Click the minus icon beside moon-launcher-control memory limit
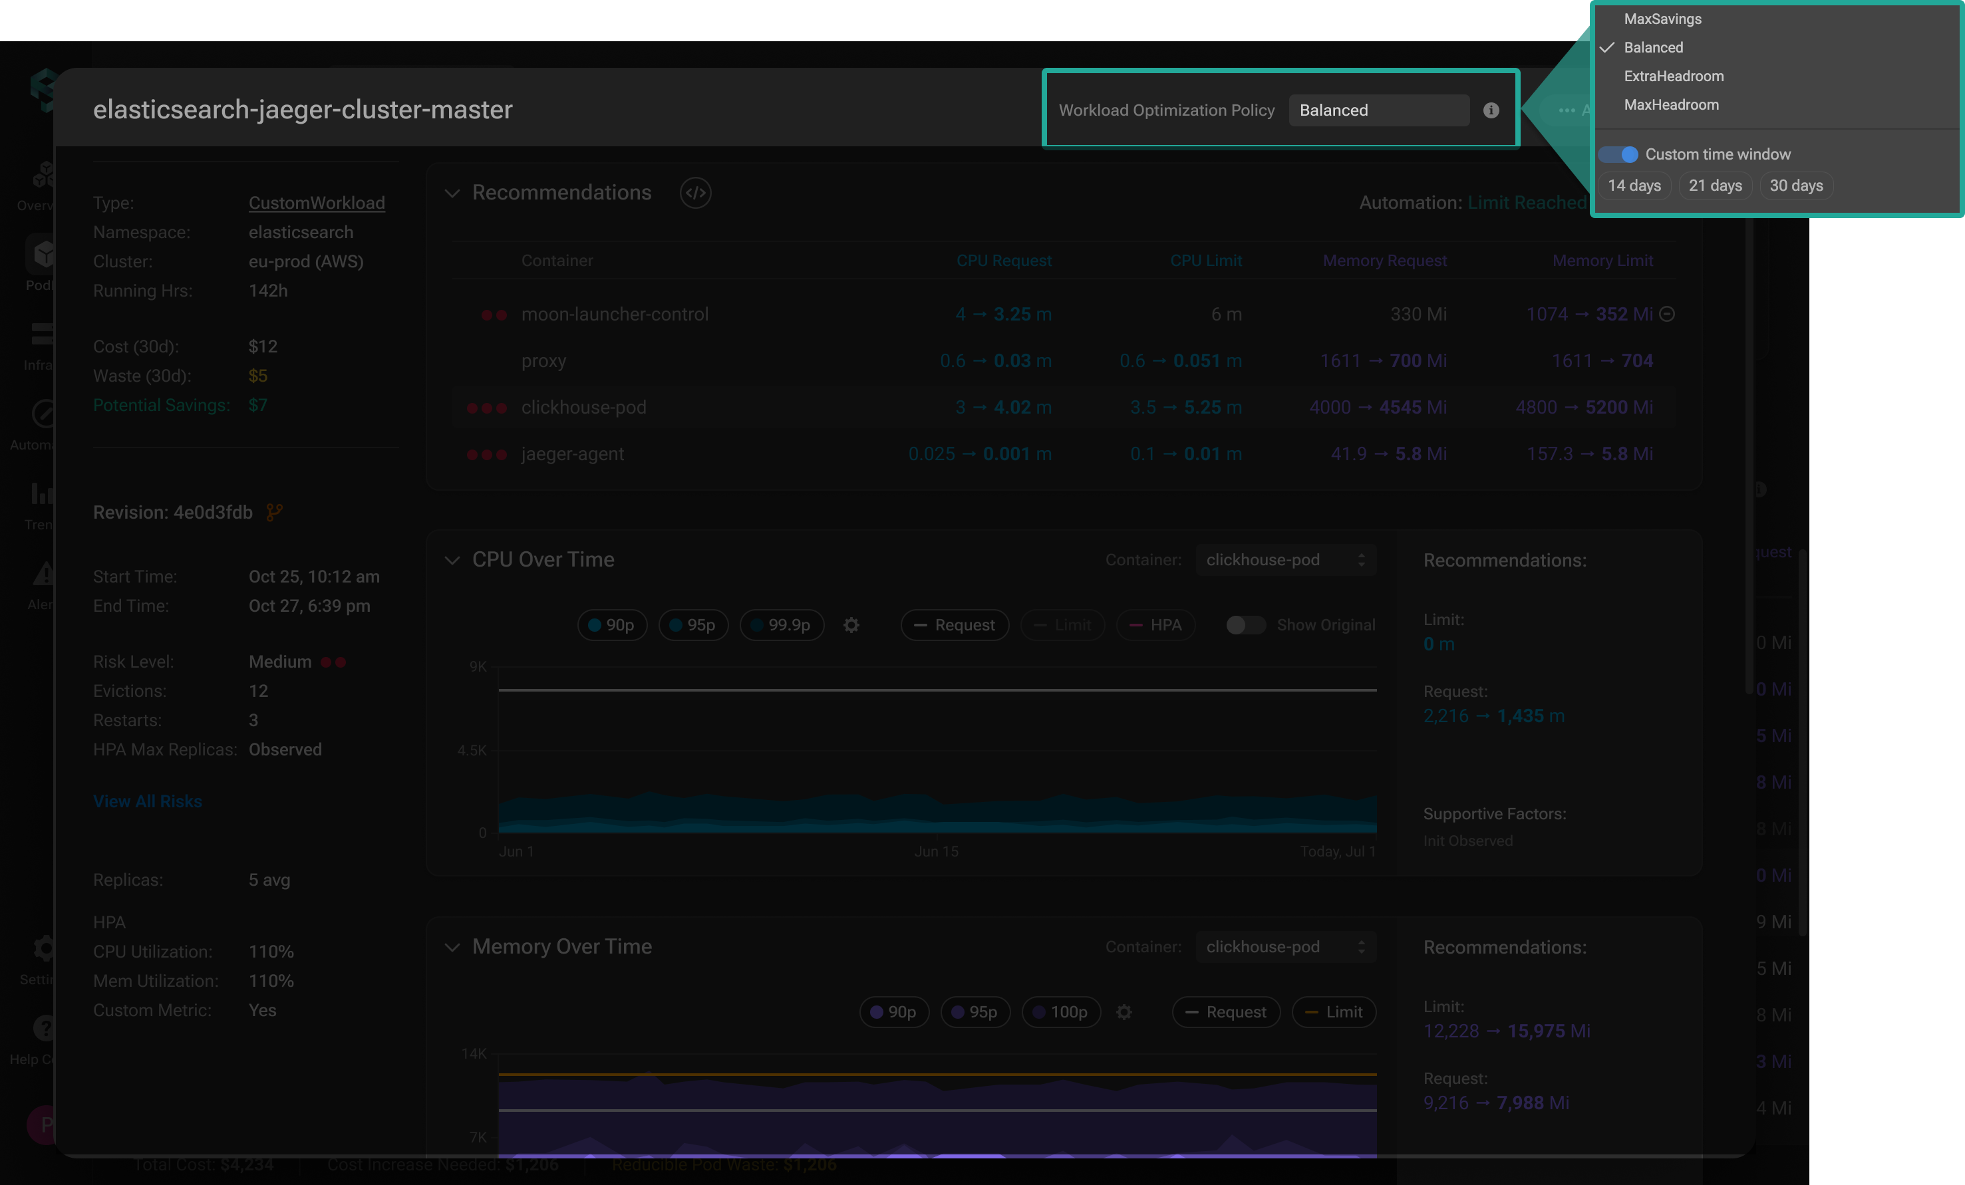The height and width of the screenshot is (1185, 1965). pyautogui.click(x=1666, y=314)
